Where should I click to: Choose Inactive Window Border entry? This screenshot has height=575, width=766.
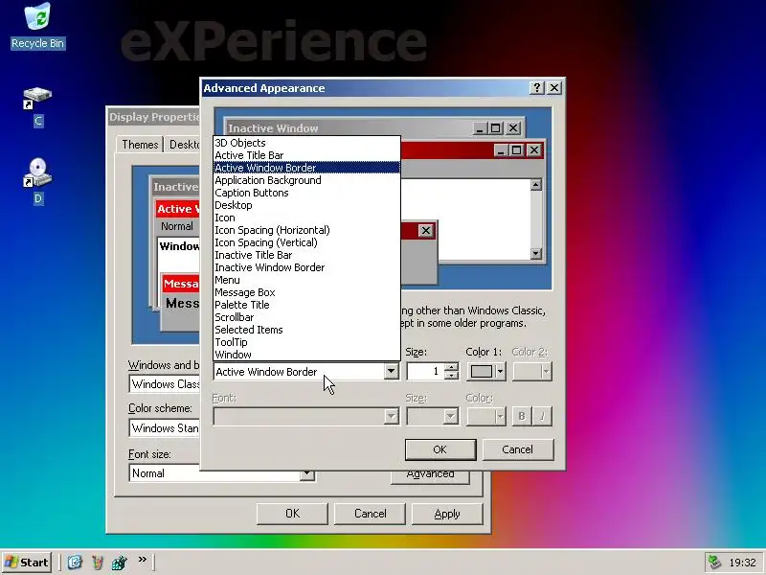[x=306, y=267]
